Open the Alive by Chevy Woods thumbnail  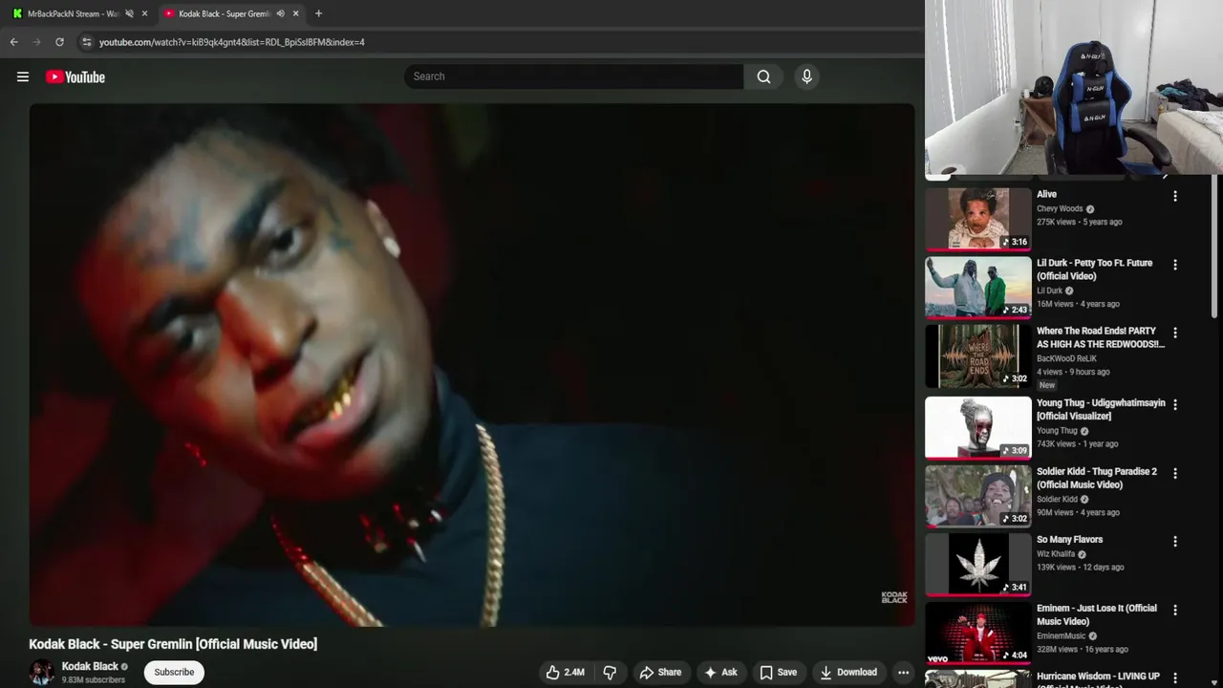click(977, 218)
